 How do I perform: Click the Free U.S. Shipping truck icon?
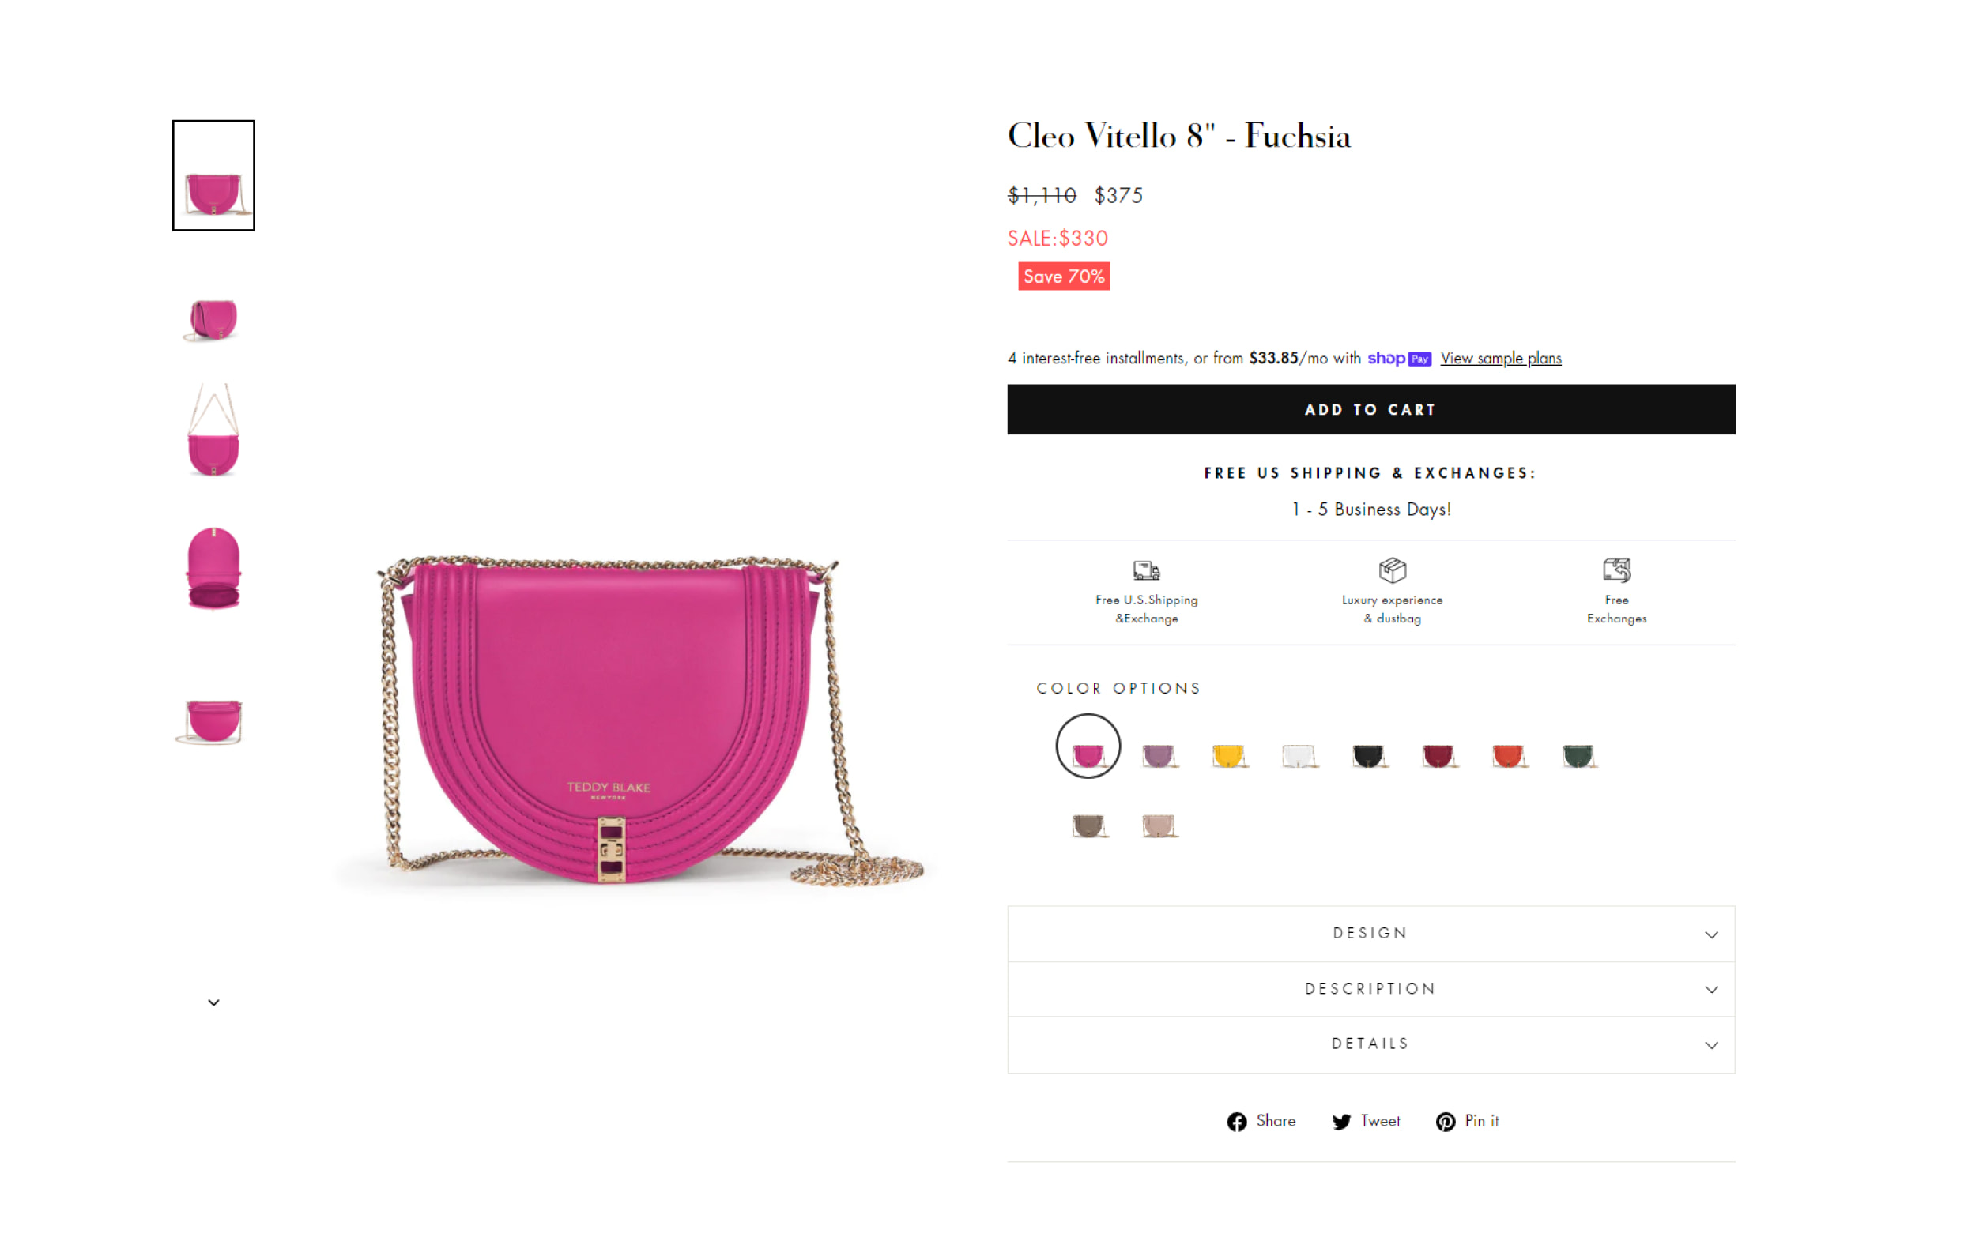1146,570
